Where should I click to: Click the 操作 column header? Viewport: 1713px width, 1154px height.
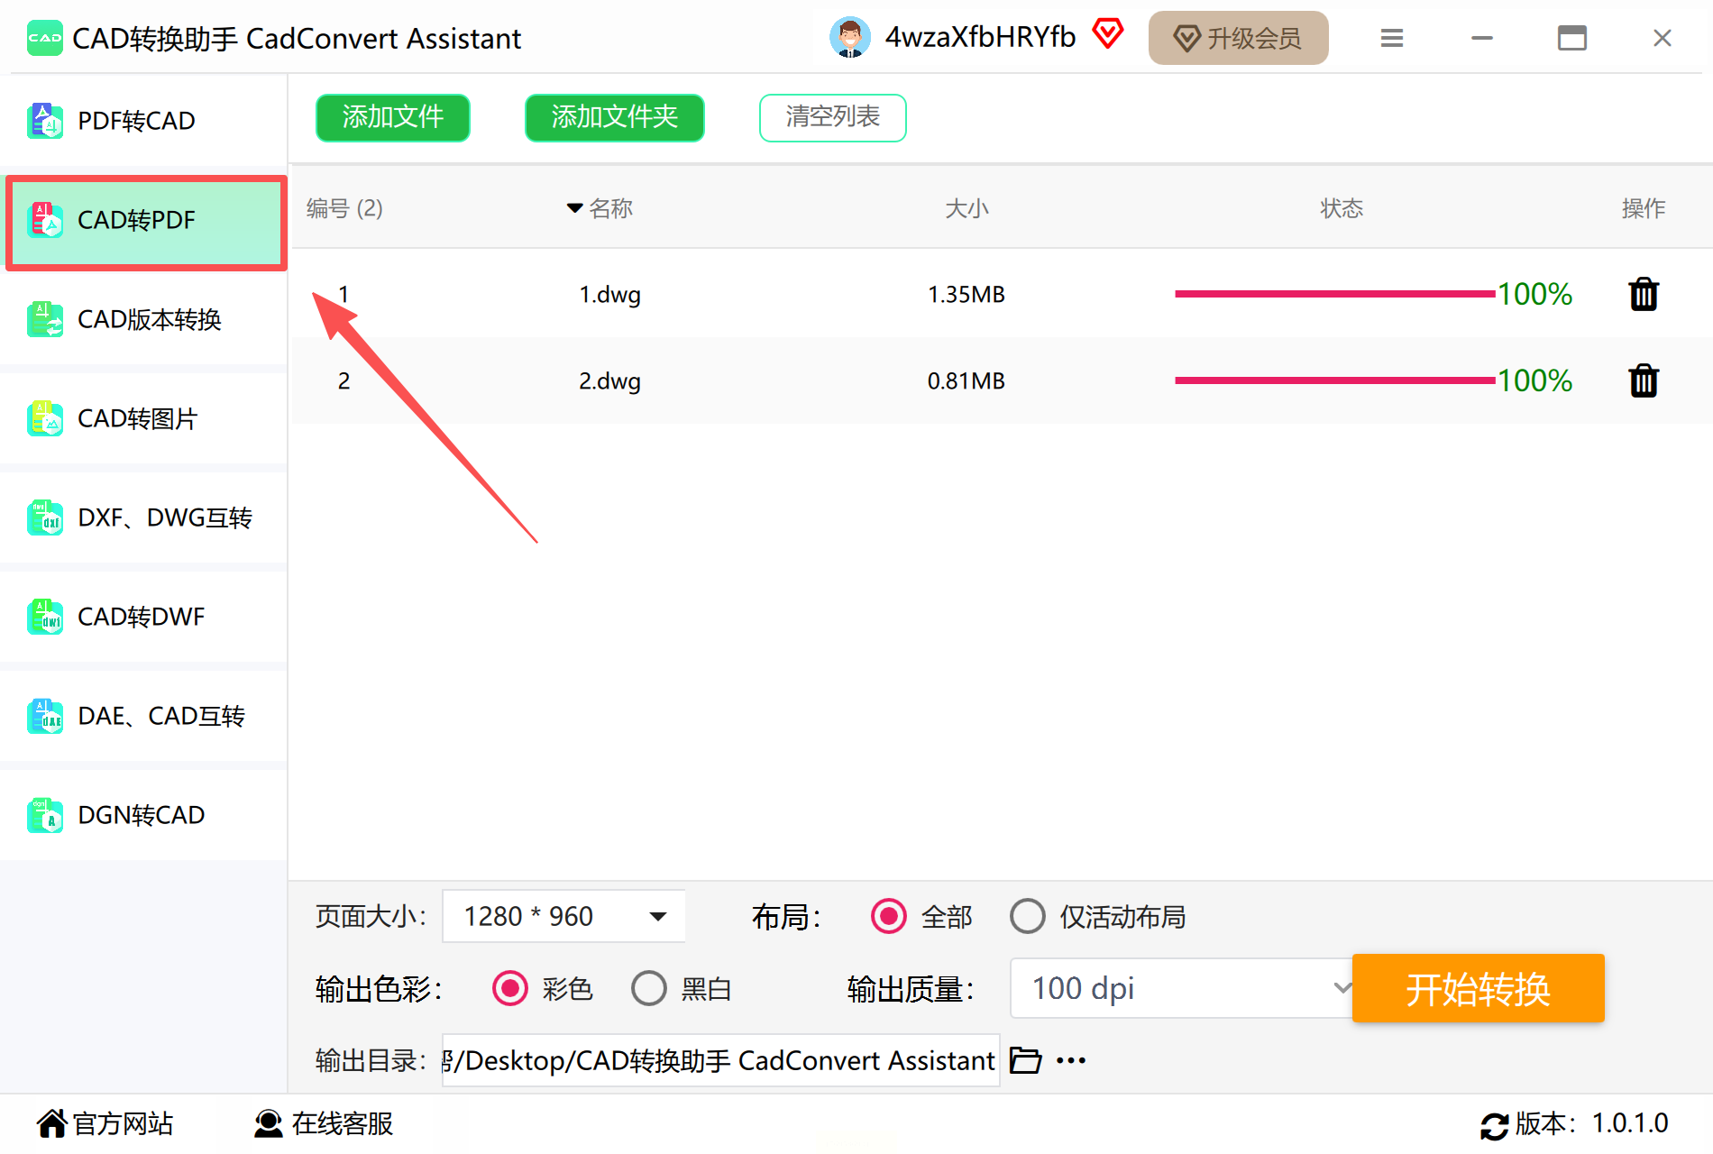click(1644, 208)
